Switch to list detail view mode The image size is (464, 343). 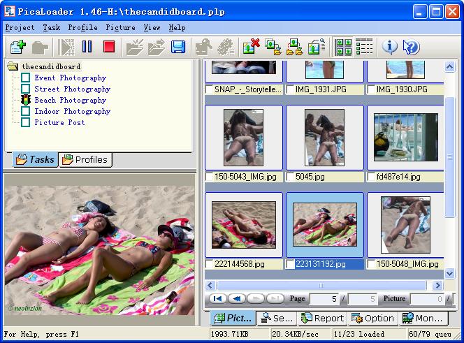(x=364, y=47)
